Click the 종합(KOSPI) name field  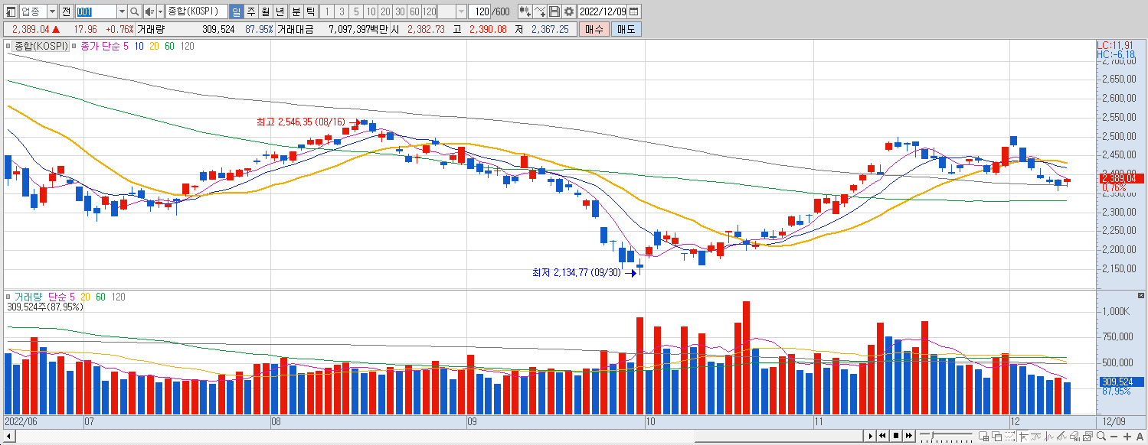[x=197, y=11]
